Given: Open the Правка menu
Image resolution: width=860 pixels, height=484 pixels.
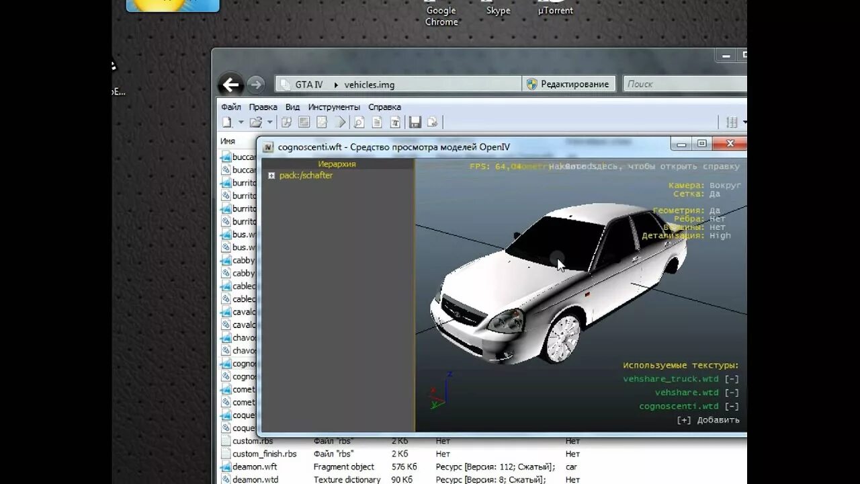Looking at the screenshot, I should coord(263,107).
